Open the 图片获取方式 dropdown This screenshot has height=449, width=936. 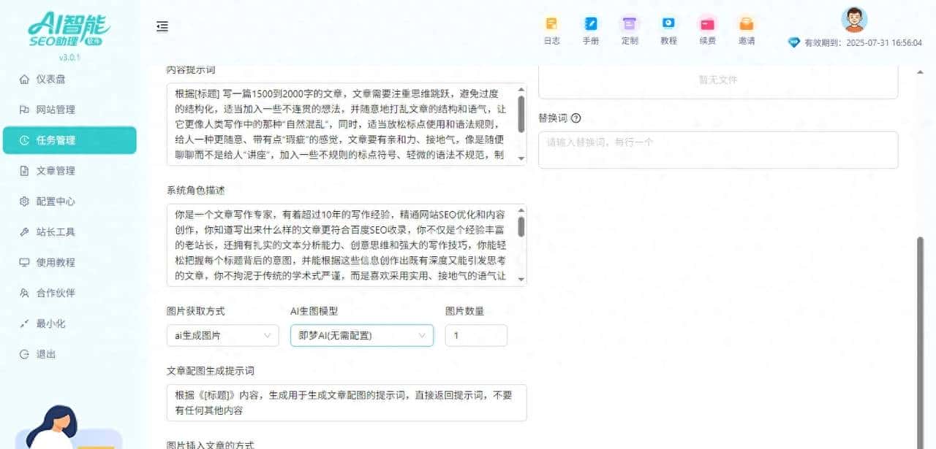click(222, 335)
